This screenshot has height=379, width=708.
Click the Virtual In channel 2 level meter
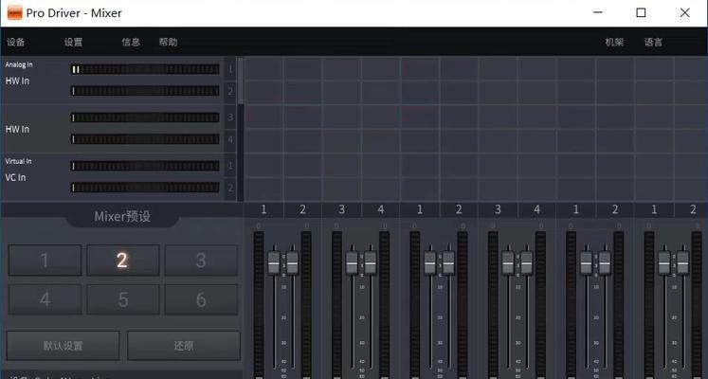coord(145,188)
